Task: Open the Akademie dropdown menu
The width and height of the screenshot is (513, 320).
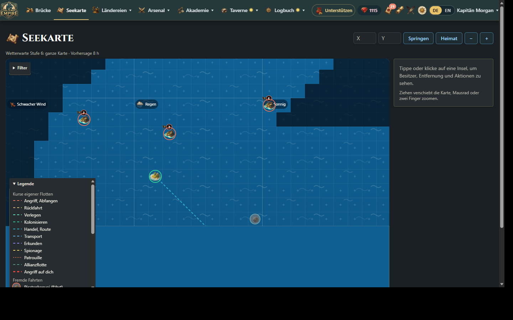Action: pos(196,10)
